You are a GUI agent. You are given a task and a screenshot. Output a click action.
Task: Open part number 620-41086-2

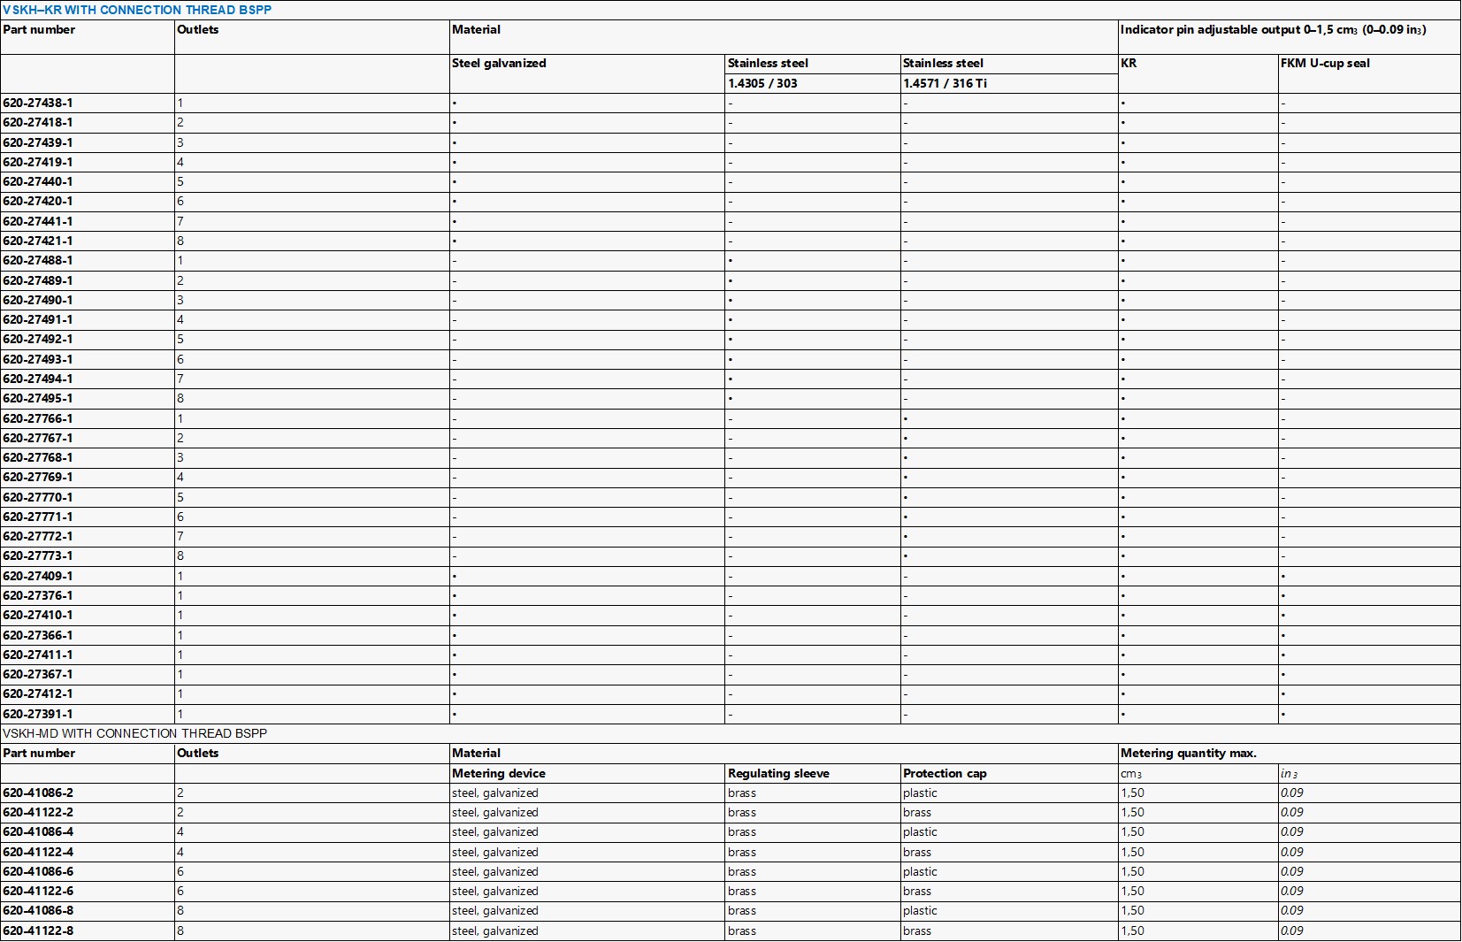[x=38, y=793]
